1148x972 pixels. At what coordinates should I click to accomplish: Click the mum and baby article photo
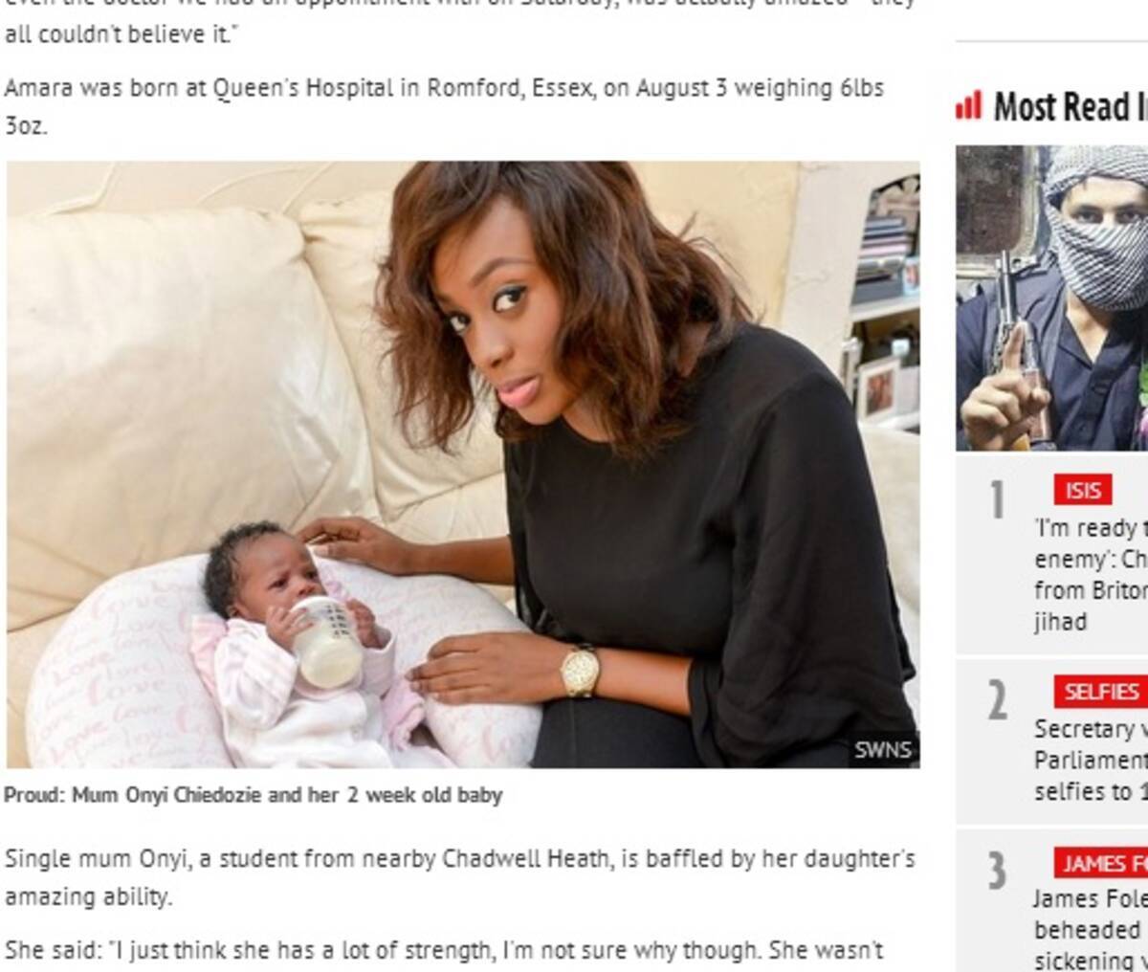(x=463, y=464)
